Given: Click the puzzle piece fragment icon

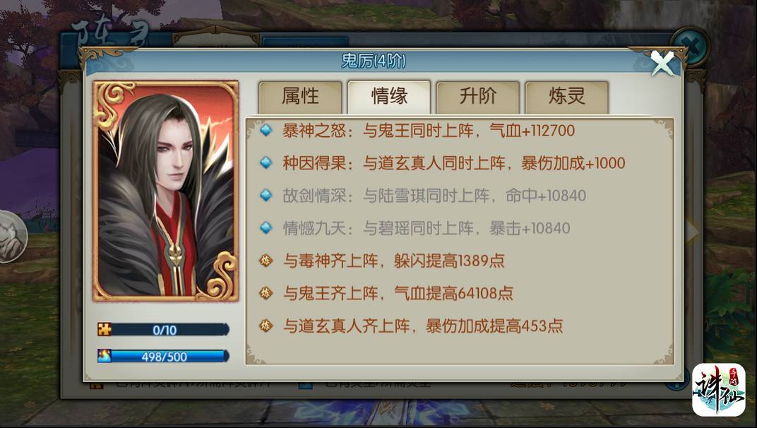Looking at the screenshot, I should 105,329.
